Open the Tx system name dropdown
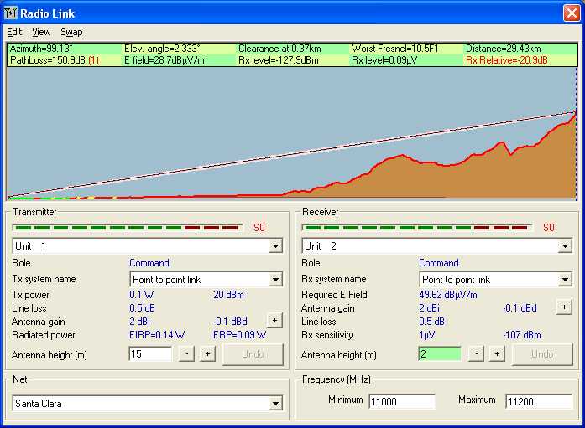The image size is (585, 428). (x=274, y=280)
